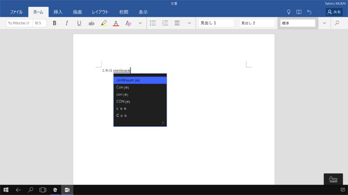Click taskbar back arrow
The width and height of the screenshot is (348, 195).
[x=18, y=190]
